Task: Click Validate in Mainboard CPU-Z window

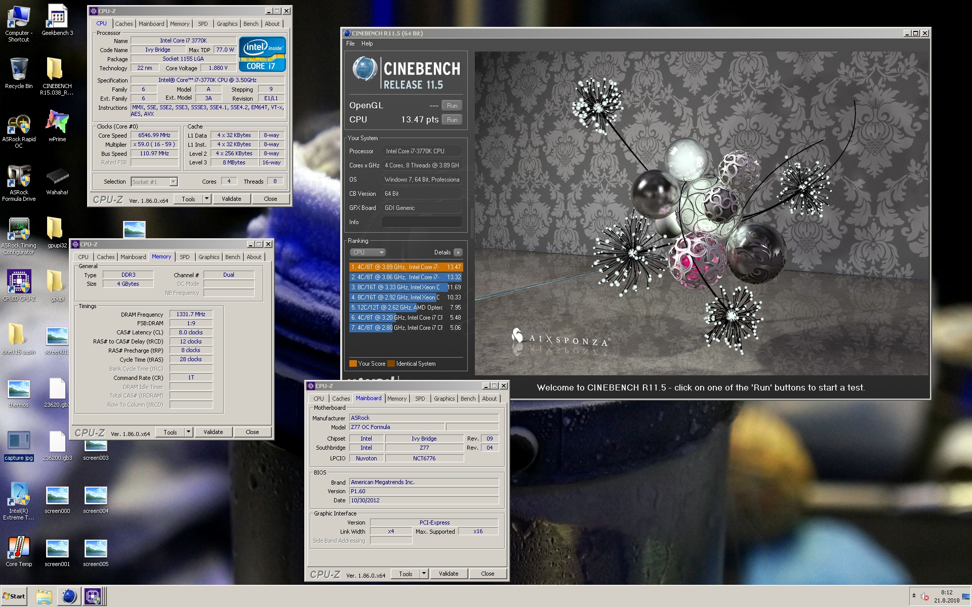Action: pos(449,574)
